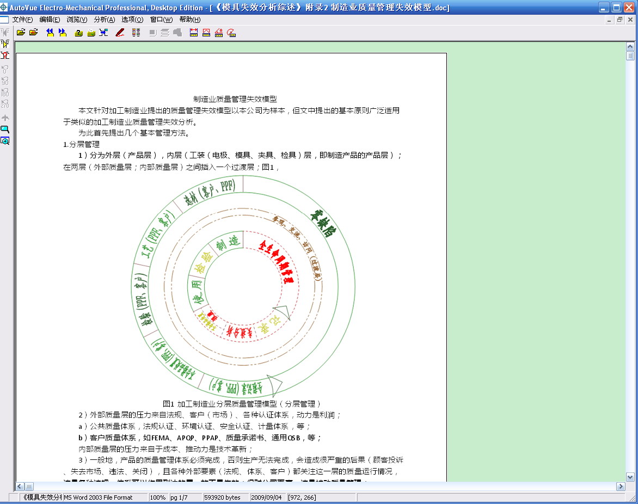This screenshot has width=638, height=504.
Task: Click the red text in the inner circle diagram
Action: [x=278, y=261]
